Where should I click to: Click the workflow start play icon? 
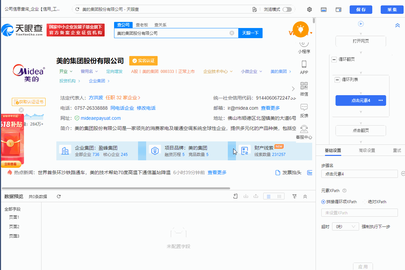coord(361,24)
